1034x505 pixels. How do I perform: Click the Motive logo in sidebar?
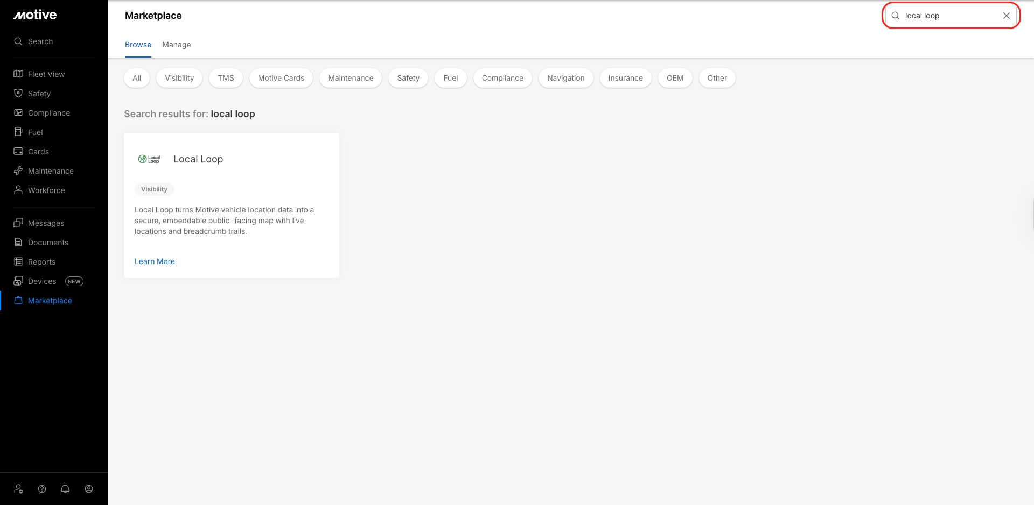35,15
